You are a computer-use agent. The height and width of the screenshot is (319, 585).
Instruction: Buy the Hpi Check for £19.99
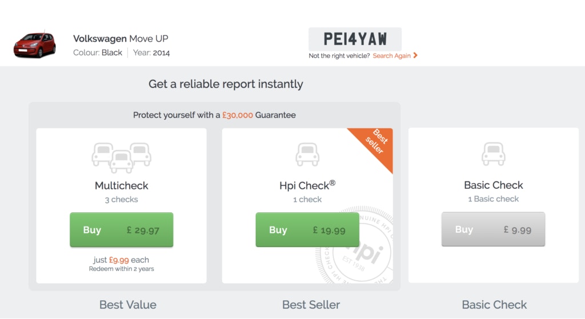(307, 230)
